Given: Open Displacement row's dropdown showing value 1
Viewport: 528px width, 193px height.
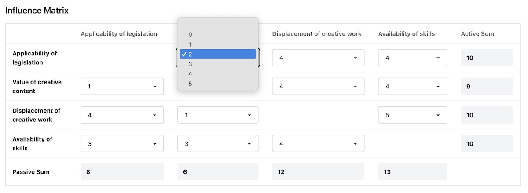Looking at the screenshot, I should (x=217, y=115).
